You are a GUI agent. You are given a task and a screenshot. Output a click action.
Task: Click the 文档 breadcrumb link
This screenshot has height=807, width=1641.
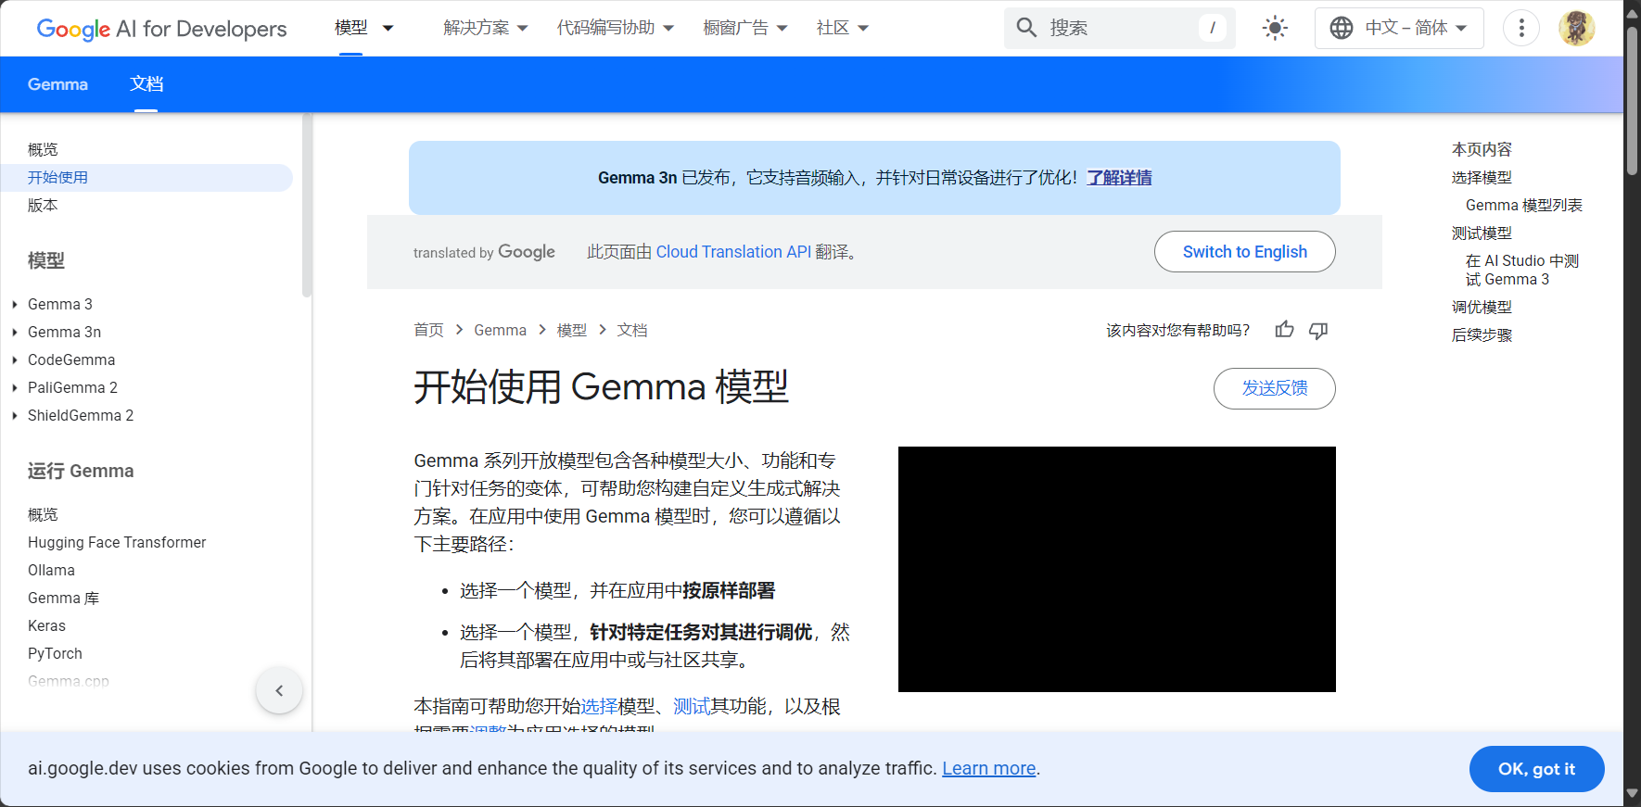[x=632, y=330]
